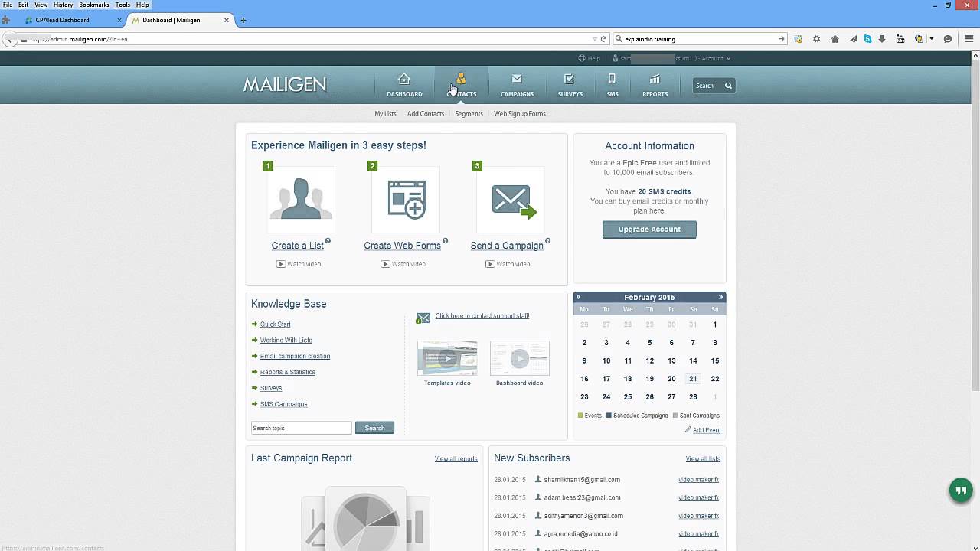Click subscriber adam.beast23@gmail.com
Image resolution: width=980 pixels, height=551 pixels.
click(x=582, y=497)
